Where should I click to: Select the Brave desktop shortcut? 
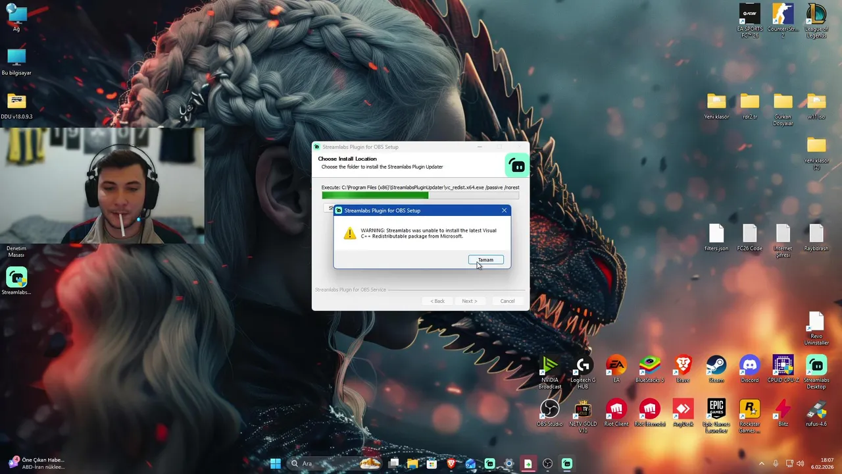(x=683, y=369)
